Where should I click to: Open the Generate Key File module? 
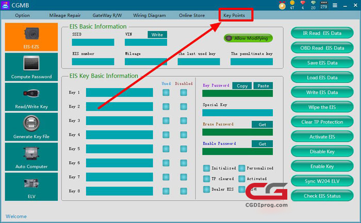coord(31,127)
